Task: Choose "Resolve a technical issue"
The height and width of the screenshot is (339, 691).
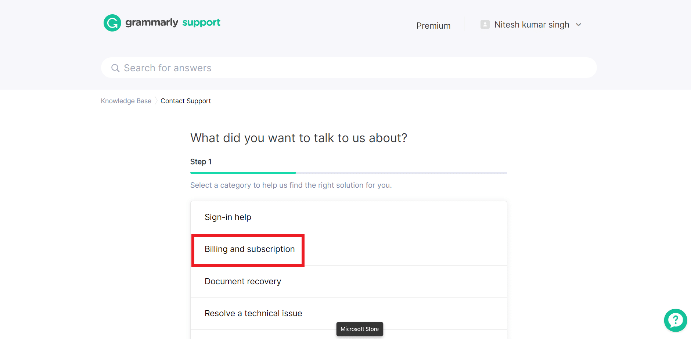Action: click(x=253, y=313)
